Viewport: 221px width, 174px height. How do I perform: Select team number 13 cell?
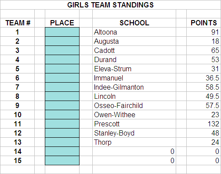coord(18,142)
